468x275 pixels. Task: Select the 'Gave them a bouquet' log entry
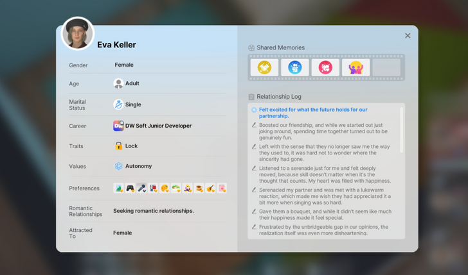[325, 214]
